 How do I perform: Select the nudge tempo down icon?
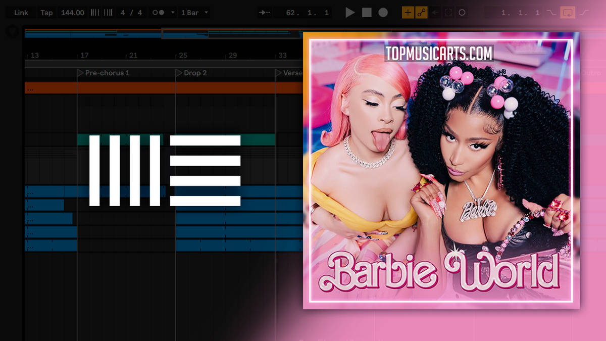tap(93, 12)
